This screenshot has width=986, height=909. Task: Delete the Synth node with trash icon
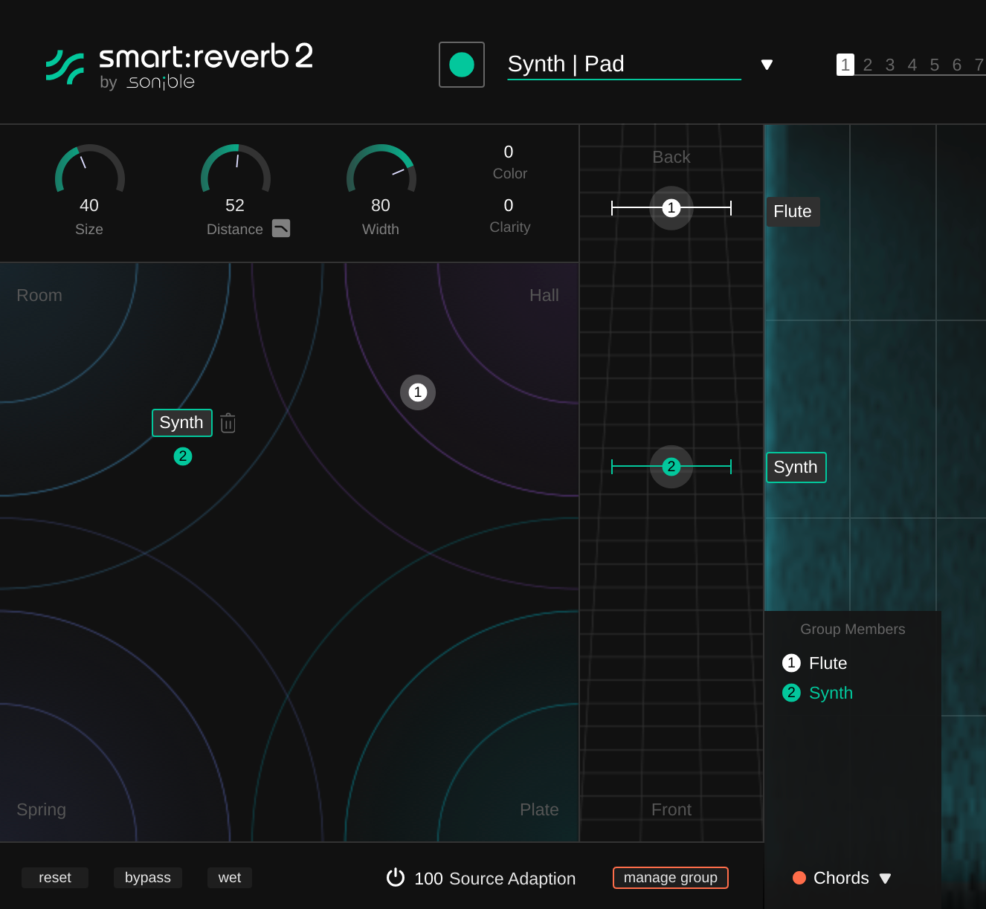(x=228, y=423)
